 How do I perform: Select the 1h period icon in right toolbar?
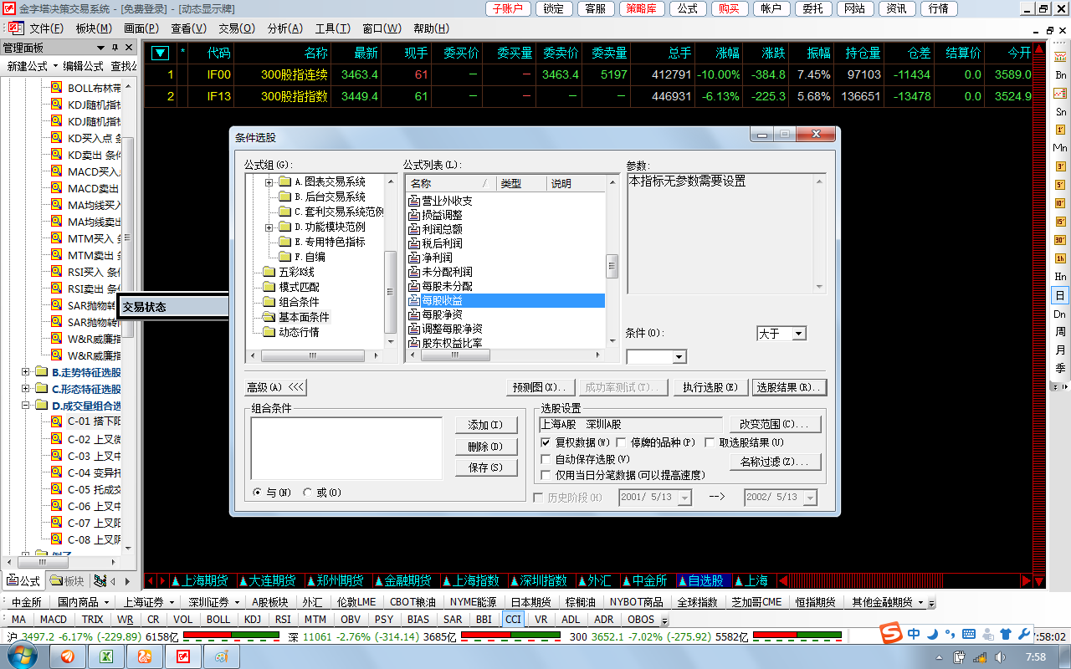[1060, 258]
